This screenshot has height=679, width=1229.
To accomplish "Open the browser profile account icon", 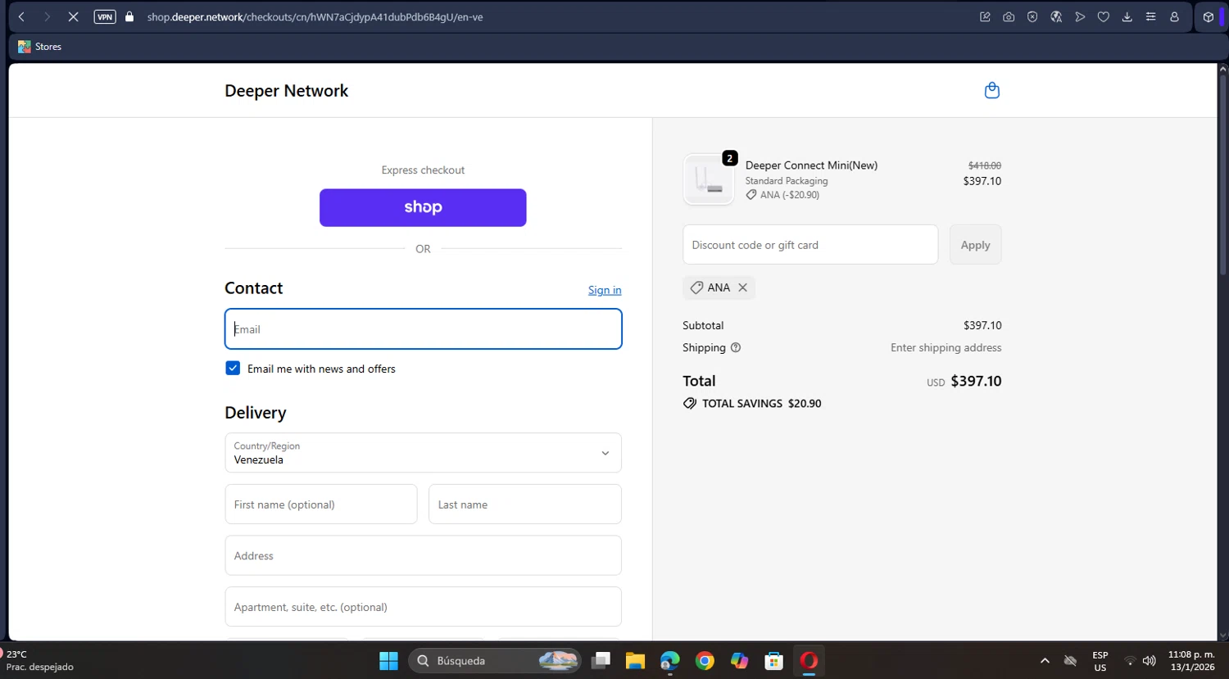I will tap(1174, 16).
